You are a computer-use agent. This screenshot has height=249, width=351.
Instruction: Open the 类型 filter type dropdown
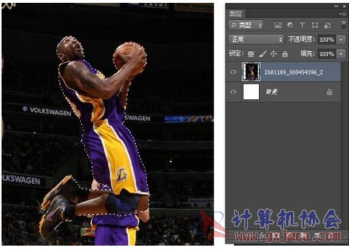(246, 25)
